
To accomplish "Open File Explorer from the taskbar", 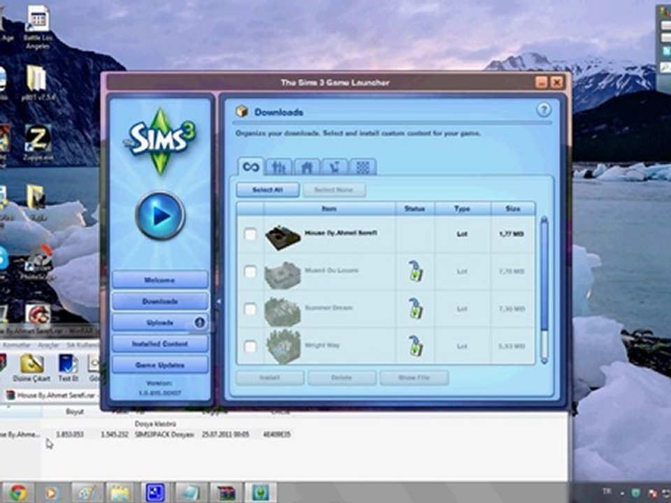I will [120, 493].
